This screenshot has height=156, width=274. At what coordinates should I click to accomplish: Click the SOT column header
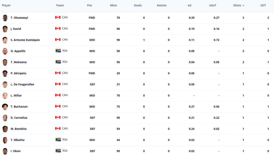[x=263, y=5]
